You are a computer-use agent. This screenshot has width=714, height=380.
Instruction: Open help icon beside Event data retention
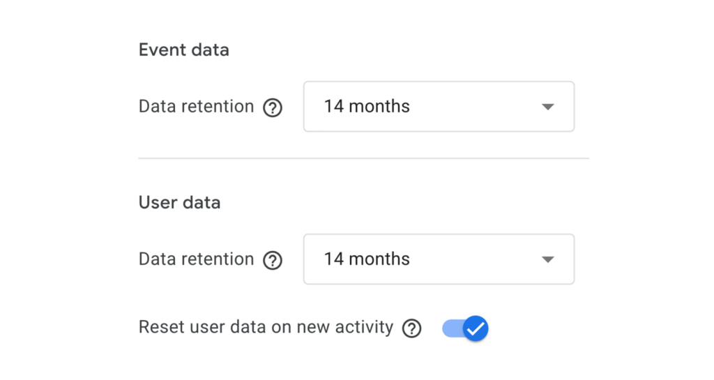click(x=273, y=108)
